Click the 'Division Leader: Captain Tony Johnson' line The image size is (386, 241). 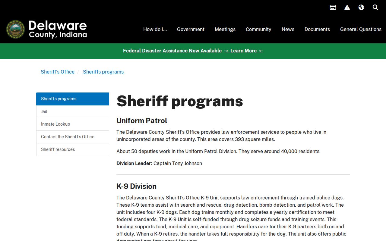(x=159, y=163)
